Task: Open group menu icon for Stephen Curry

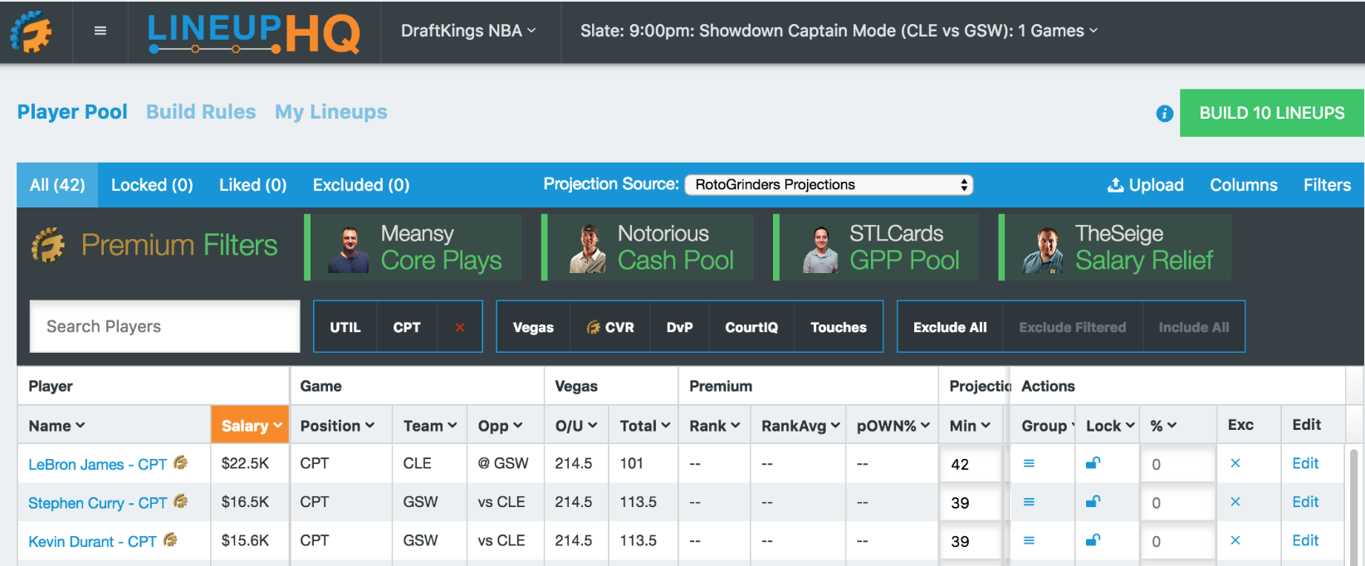Action: [x=1029, y=502]
